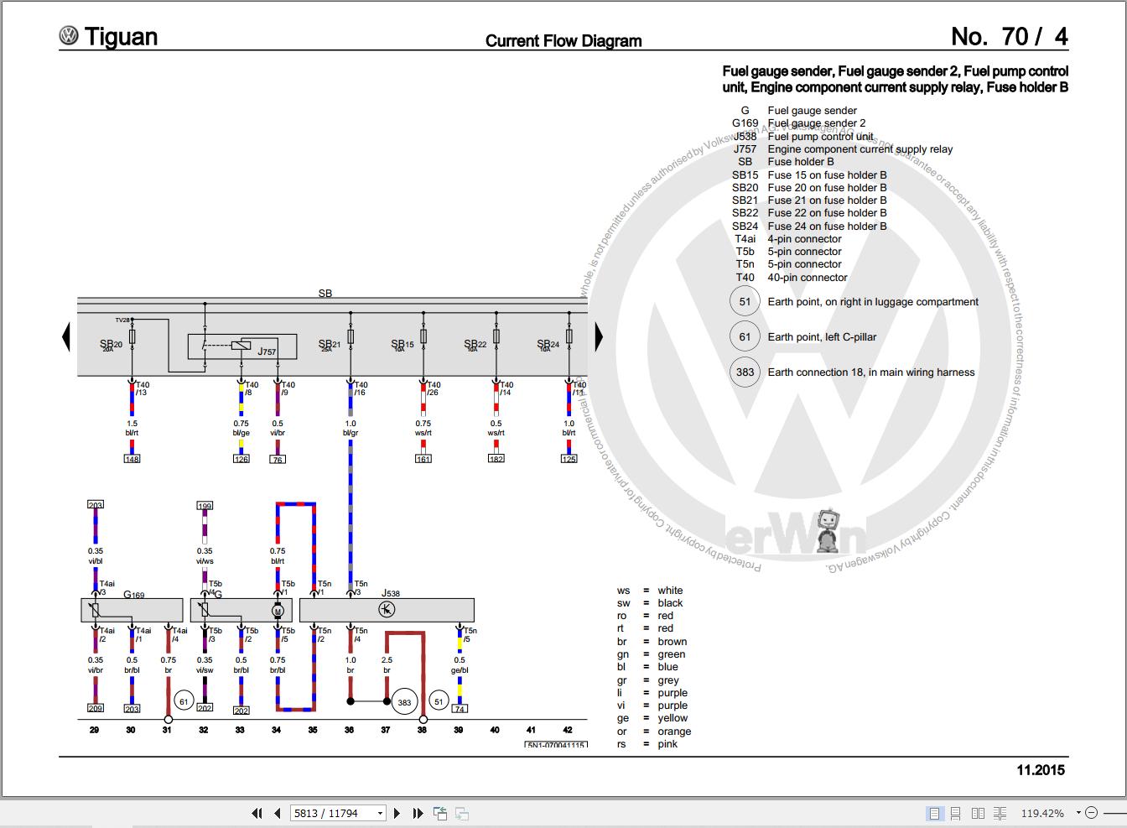Click the color code 'pink' entry
The width and height of the screenshot is (1127, 828).
(667, 744)
